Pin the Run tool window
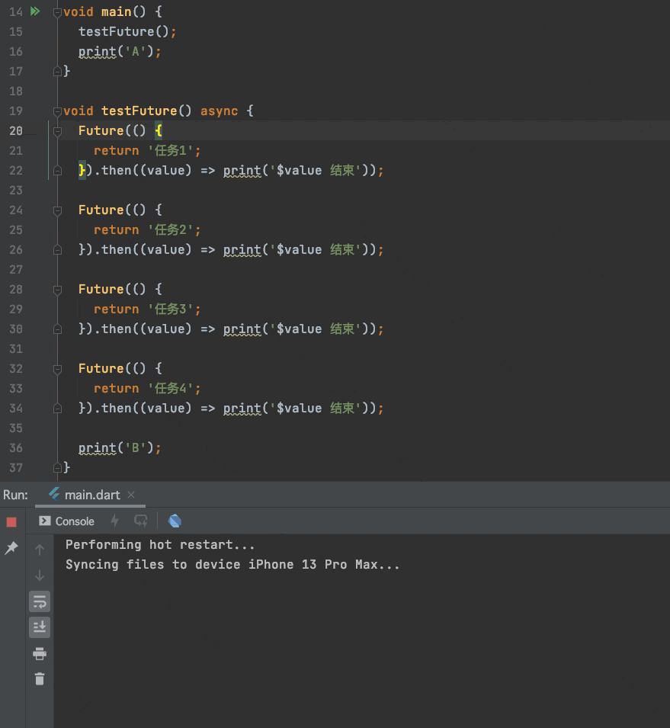 click(x=11, y=547)
